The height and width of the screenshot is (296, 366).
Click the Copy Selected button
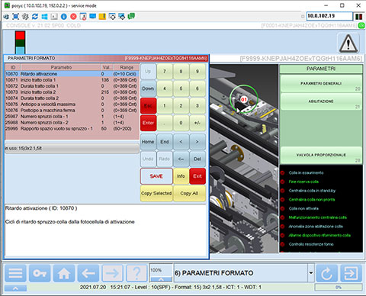click(x=156, y=193)
